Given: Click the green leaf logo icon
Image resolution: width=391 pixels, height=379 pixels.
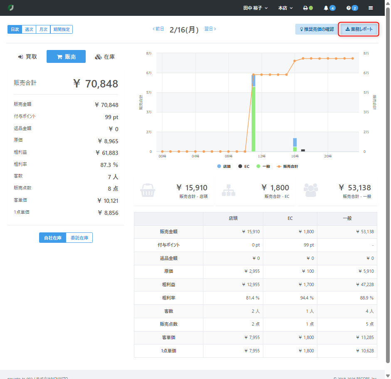Looking at the screenshot, I should pos(10,8).
